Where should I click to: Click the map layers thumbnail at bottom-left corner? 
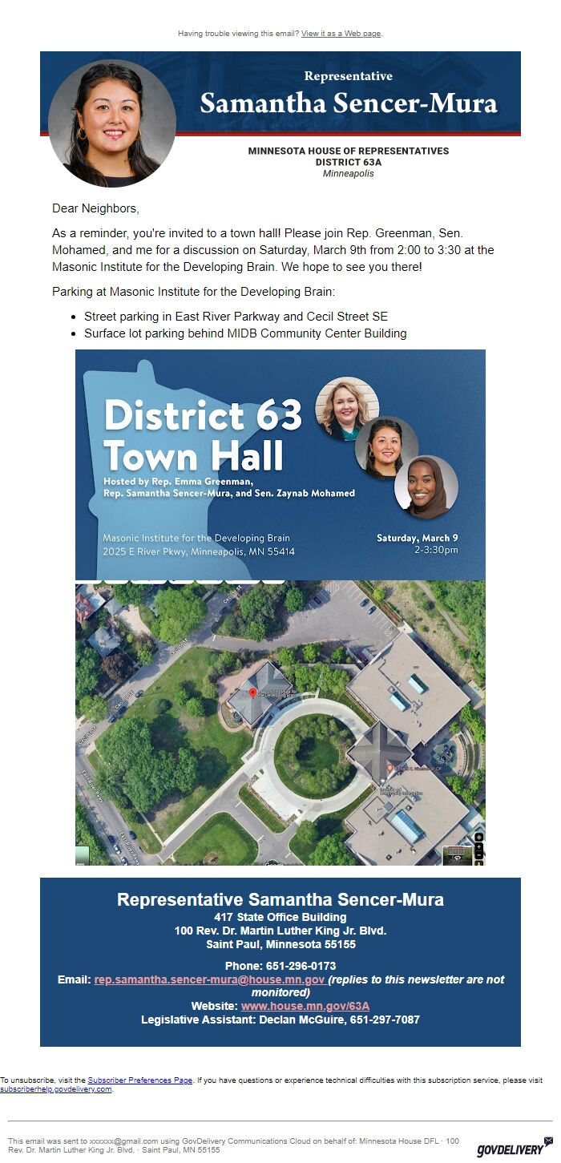pyautogui.click(x=83, y=855)
